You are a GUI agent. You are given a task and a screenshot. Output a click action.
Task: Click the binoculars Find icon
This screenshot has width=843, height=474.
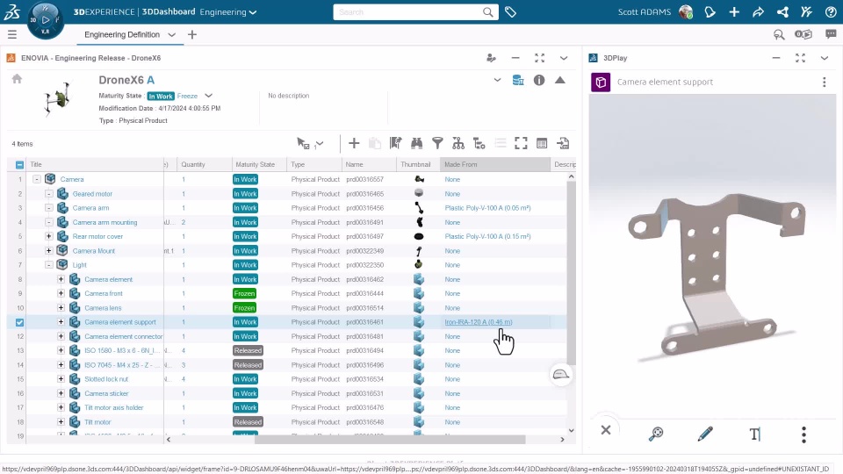pos(416,143)
